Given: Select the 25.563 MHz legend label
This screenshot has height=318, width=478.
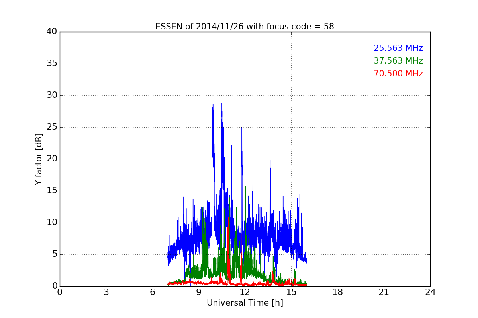Looking at the screenshot, I should point(398,48).
